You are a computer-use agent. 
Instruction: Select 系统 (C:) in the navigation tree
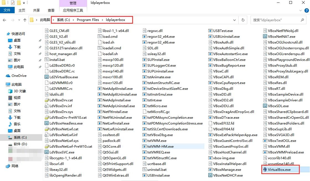(x=20, y=137)
